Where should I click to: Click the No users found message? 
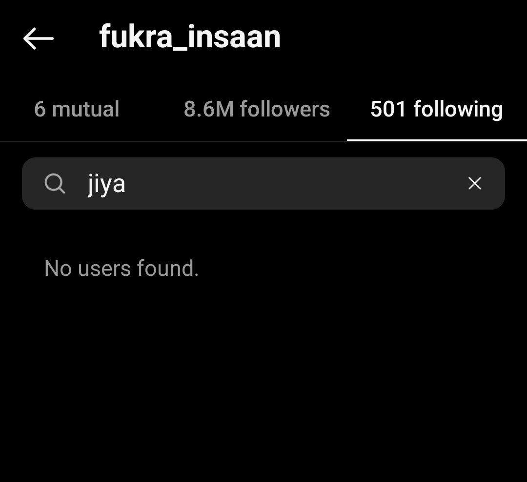[122, 268]
